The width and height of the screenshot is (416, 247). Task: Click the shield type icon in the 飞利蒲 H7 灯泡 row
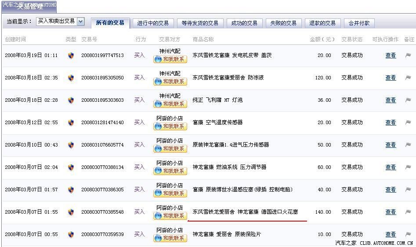[71, 100]
